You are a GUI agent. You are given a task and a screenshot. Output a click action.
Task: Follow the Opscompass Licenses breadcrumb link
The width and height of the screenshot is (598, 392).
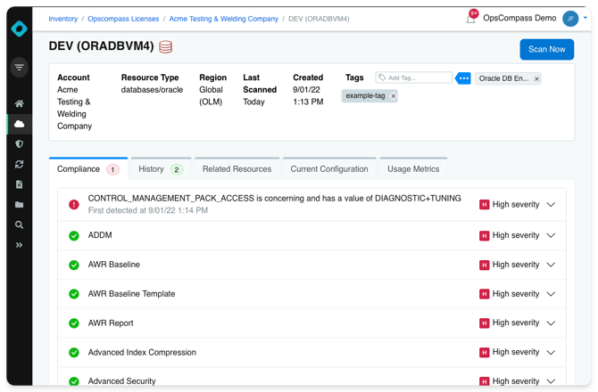click(x=123, y=19)
